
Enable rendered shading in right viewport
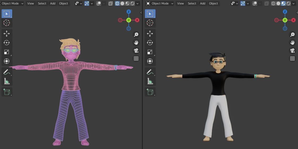coord(288,3)
